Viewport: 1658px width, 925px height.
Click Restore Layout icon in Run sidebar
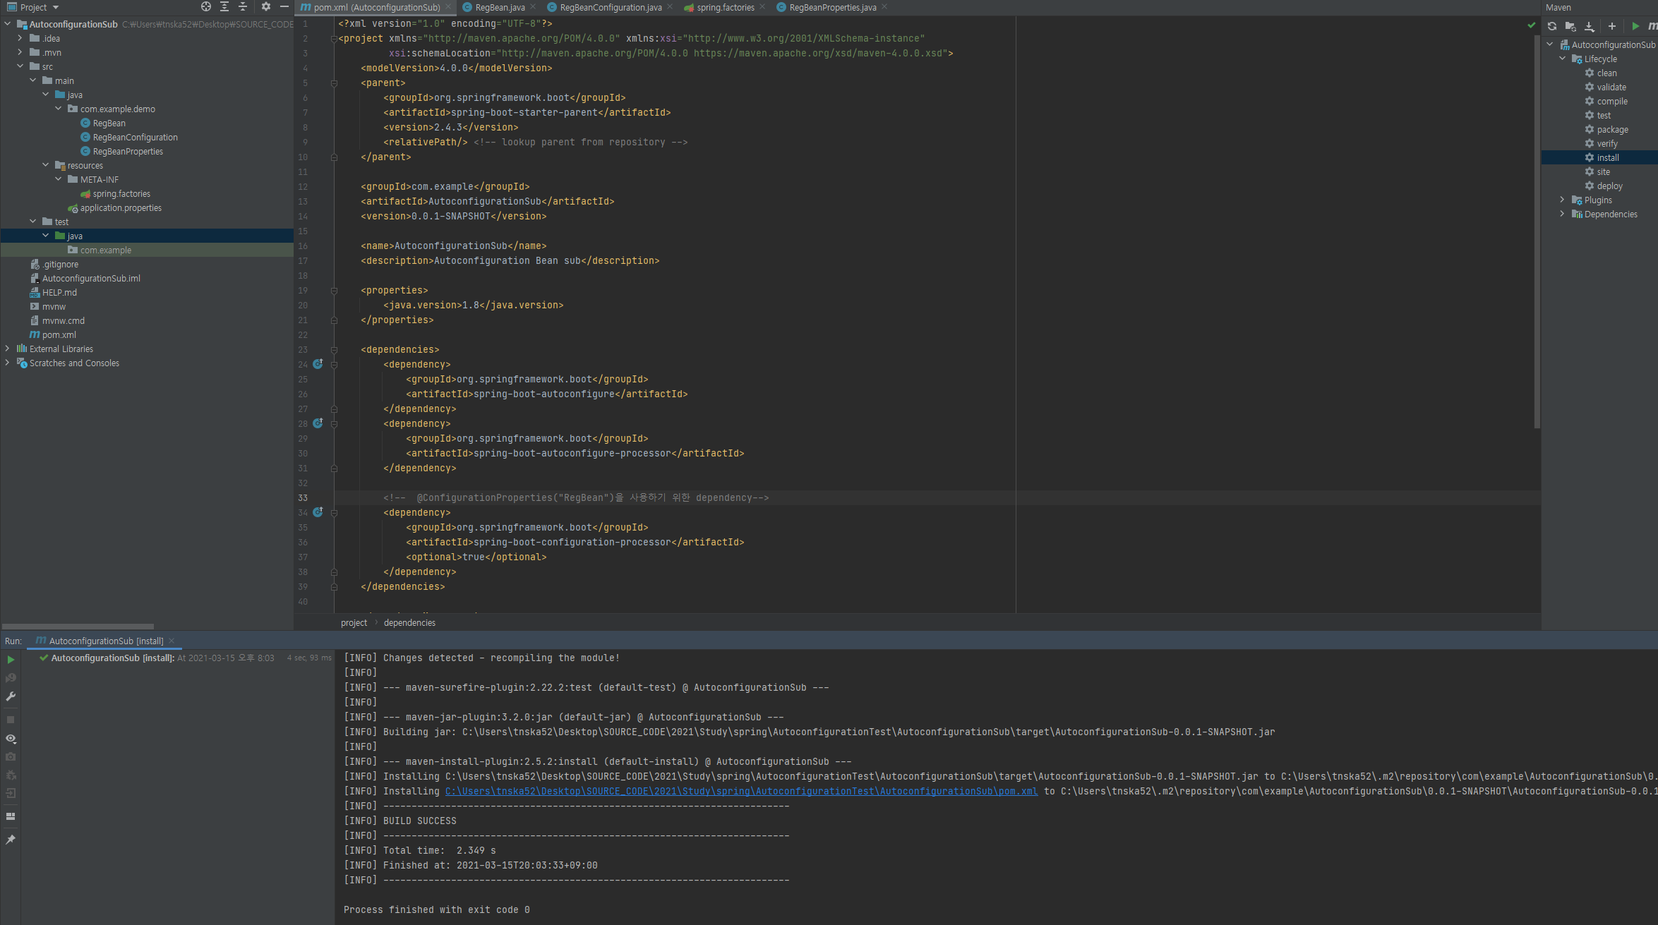[11, 816]
